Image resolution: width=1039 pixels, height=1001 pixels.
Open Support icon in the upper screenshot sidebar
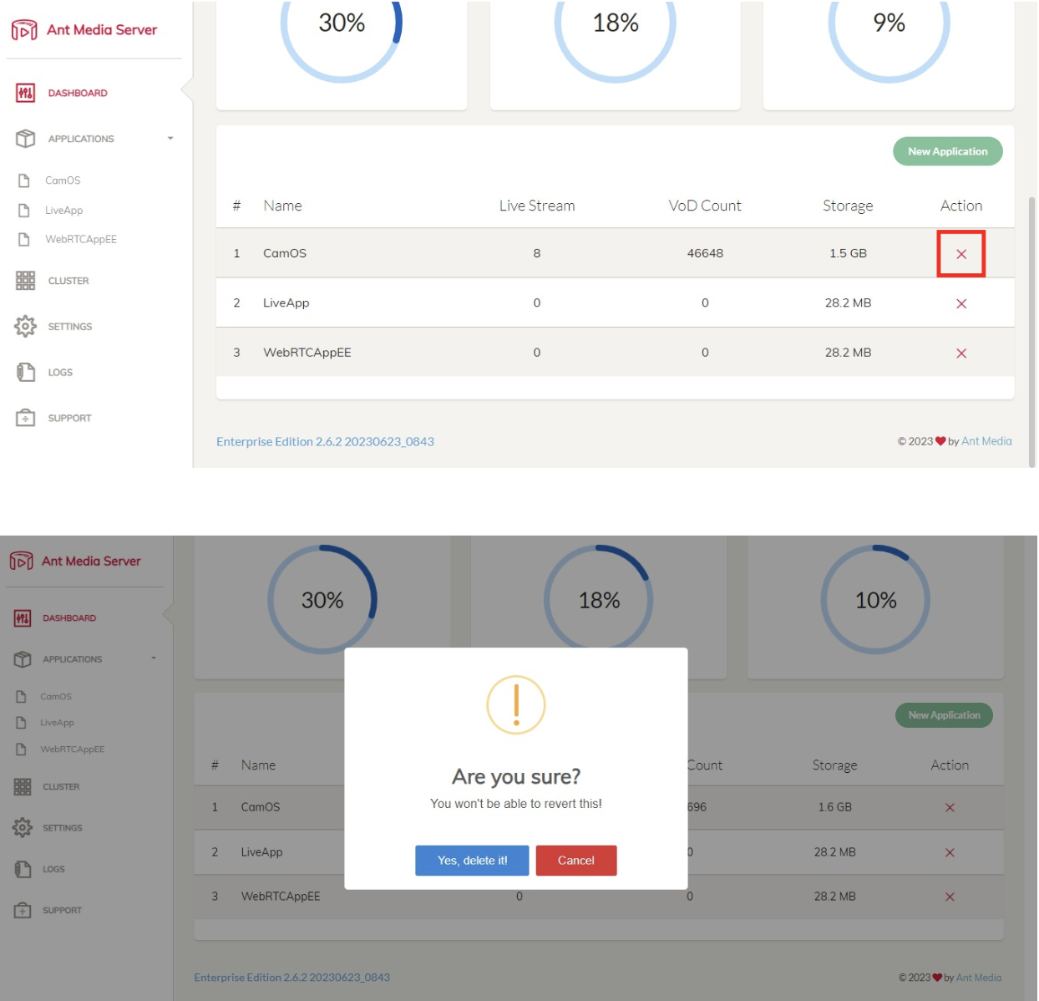25,418
